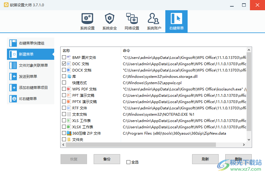The width and height of the screenshot is (265, 174).
Task: Check the 快捷方式 checkbox
Action: (x=64, y=83)
